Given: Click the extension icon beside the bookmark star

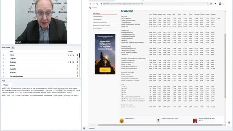Looking at the screenshot, I should click(216, 4).
